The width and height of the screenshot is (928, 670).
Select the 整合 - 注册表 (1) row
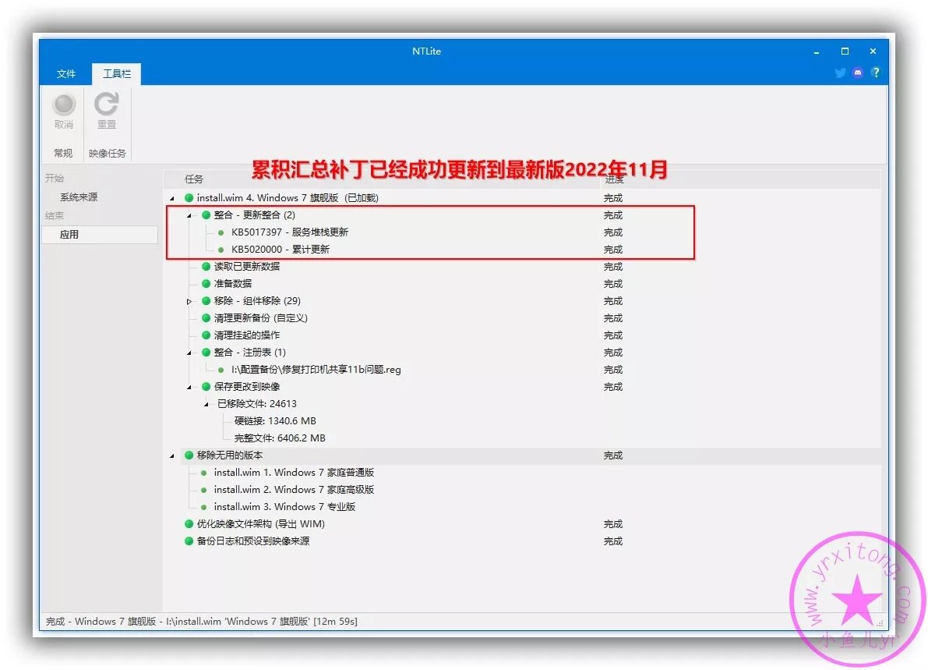click(250, 353)
